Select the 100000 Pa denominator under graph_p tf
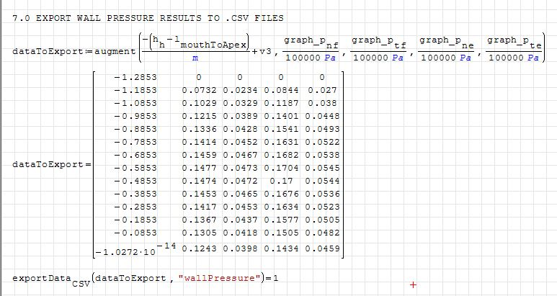 [377, 58]
